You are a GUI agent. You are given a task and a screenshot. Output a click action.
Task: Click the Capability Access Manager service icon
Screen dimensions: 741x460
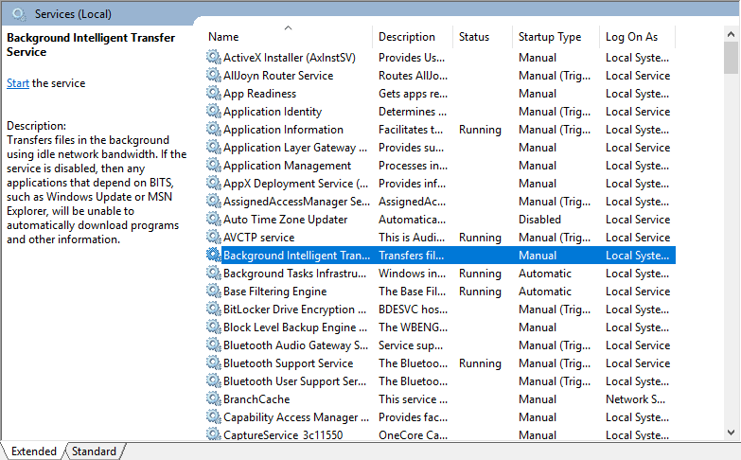tap(214, 416)
